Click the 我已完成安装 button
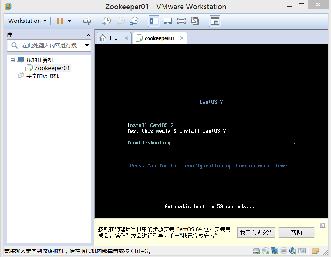Image resolution: width=331 pixels, height=257 pixels. pos(256,233)
